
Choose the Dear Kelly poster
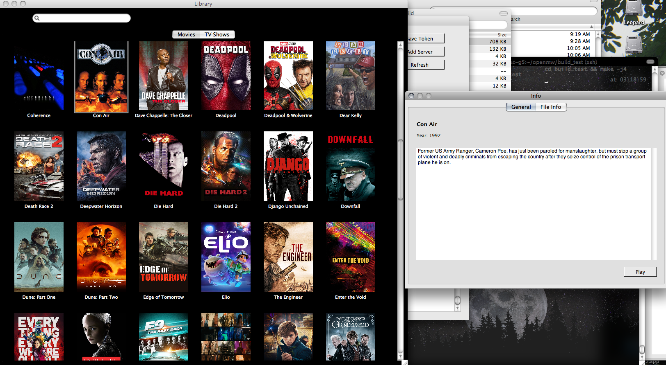click(351, 76)
